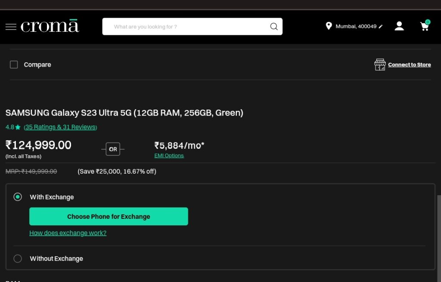Click the search magnifier icon
The image size is (441, 282).
[x=273, y=26]
